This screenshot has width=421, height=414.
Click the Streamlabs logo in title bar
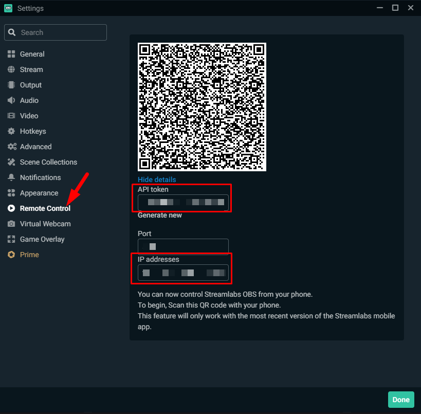[8, 8]
